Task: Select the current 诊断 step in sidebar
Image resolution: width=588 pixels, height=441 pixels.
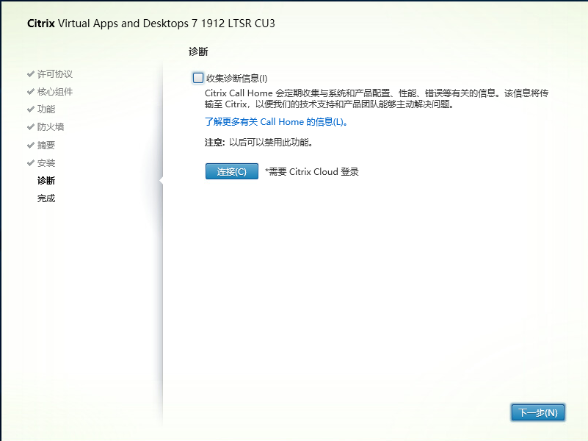Action: click(46, 180)
